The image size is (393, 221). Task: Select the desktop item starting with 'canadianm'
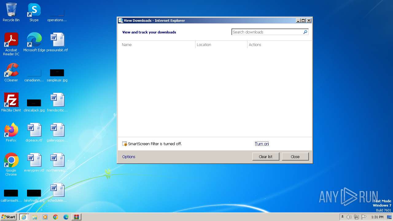coord(34,75)
